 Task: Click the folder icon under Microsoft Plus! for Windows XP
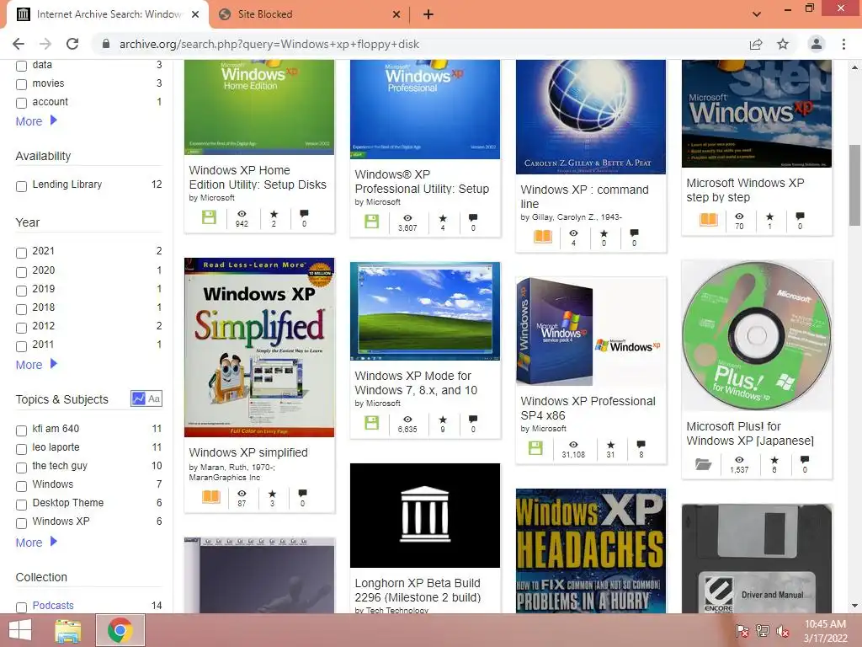[x=703, y=464]
